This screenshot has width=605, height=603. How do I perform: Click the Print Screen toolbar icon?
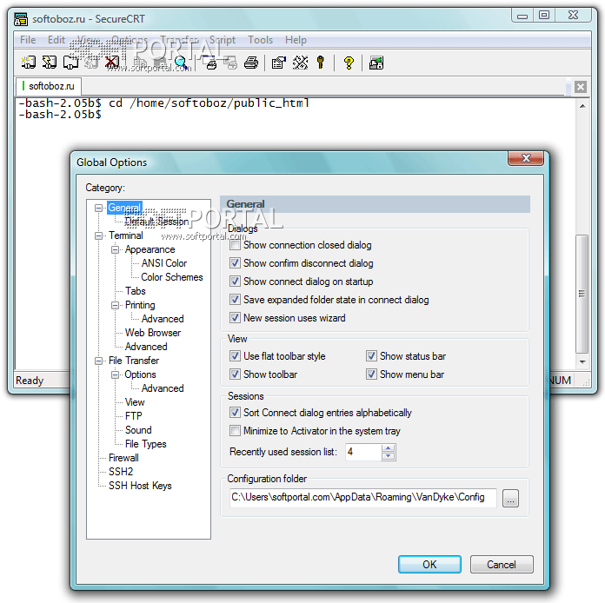pos(209,63)
